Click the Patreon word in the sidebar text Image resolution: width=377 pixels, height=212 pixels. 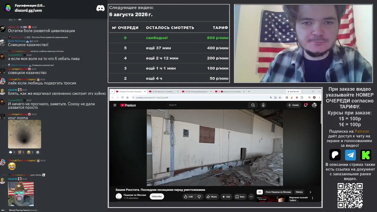[362, 131]
